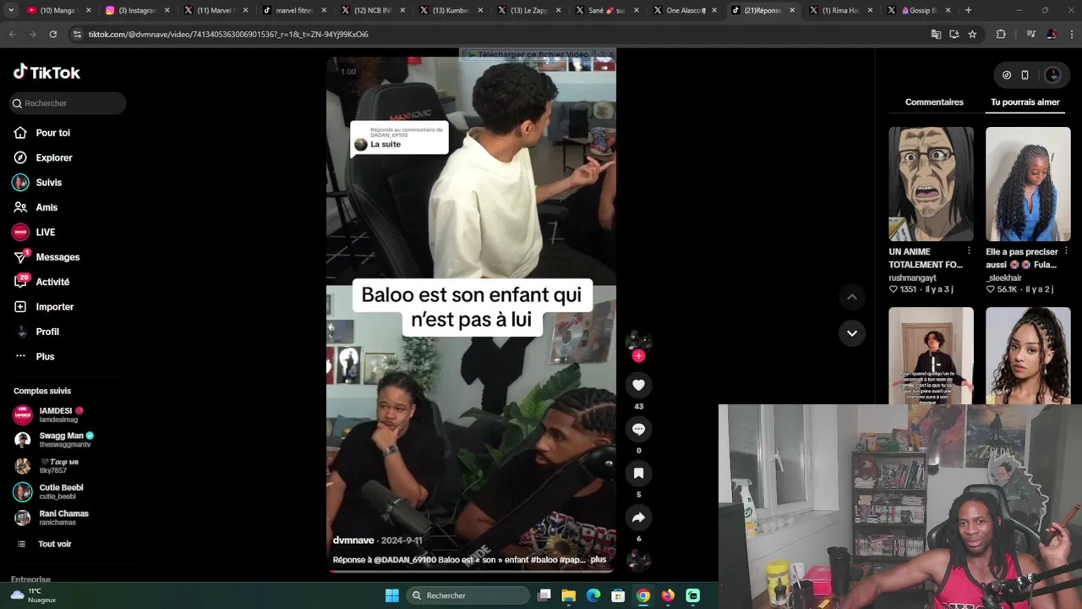Image resolution: width=1082 pixels, height=609 pixels.
Task: Open IAMDESI followed account
Action: pyautogui.click(x=59, y=414)
